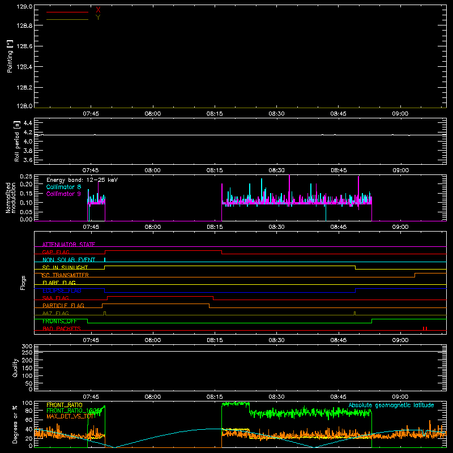Screen dimensions: 453x453
Task: Click the green FRONT_RATIO_1025 legend entry
Action: [x=74, y=411]
